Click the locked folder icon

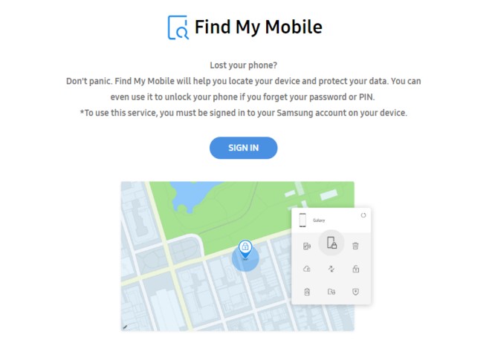(x=332, y=292)
